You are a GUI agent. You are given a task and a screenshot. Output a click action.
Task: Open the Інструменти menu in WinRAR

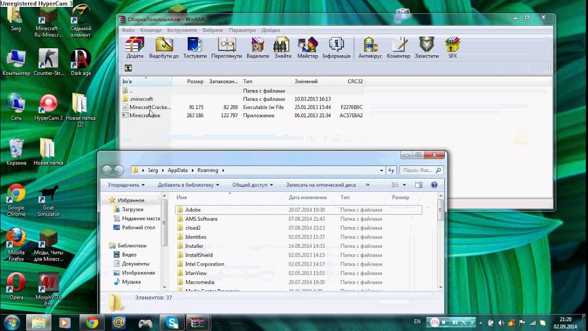(182, 30)
